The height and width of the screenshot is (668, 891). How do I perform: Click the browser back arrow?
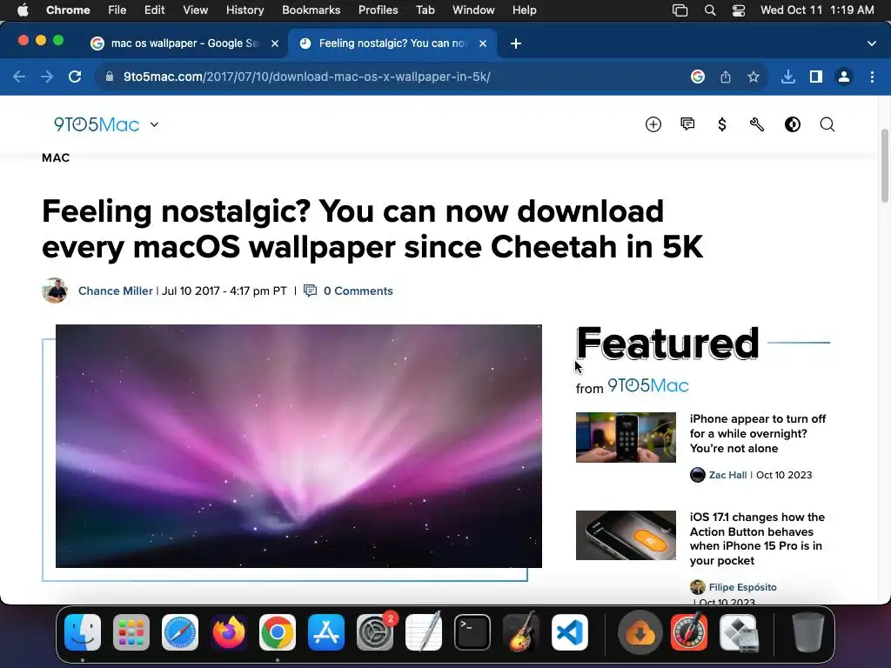tap(19, 77)
